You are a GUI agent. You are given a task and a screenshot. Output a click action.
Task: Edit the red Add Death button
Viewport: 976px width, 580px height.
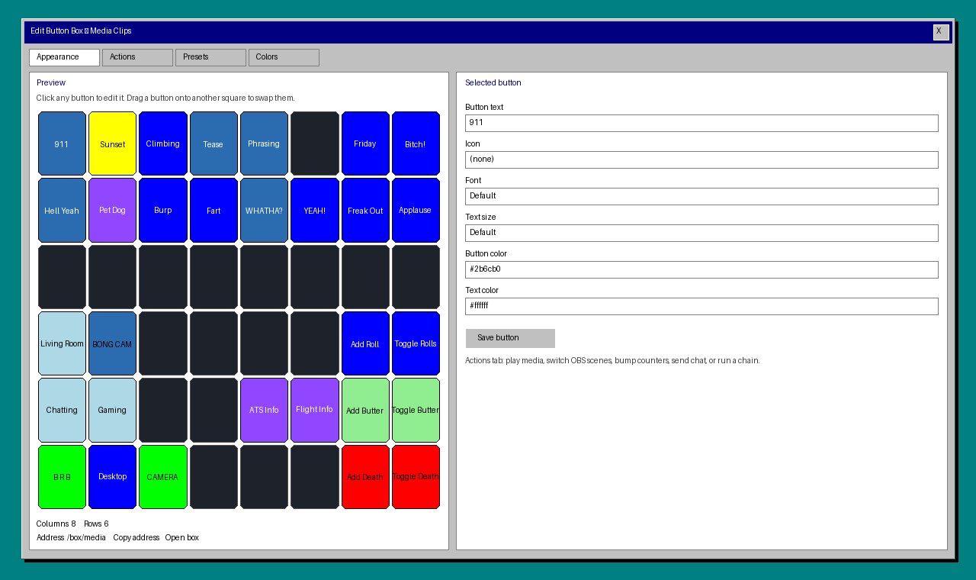click(x=365, y=477)
